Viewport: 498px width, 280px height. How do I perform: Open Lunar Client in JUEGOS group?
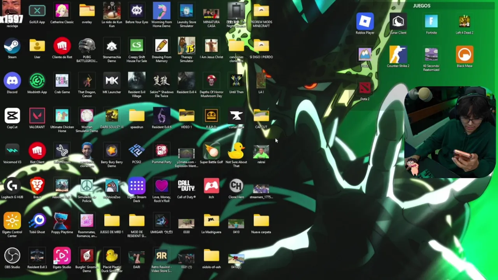coord(398,22)
